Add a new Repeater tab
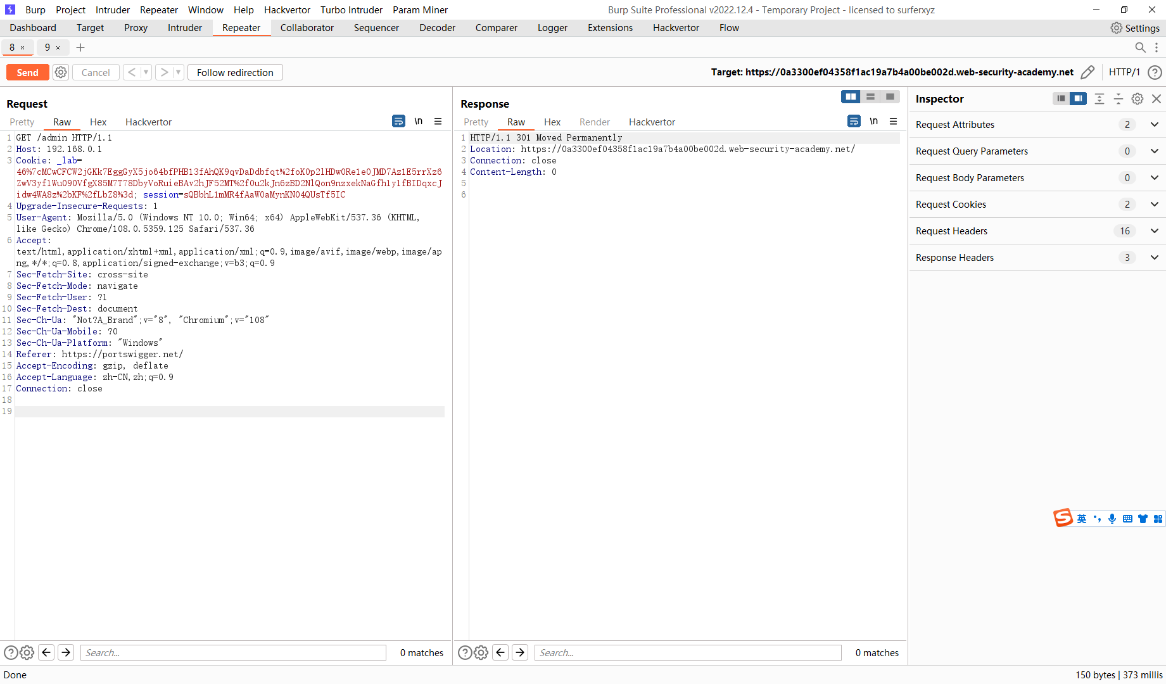Screen dimensions: 1166x684 click(x=80, y=47)
